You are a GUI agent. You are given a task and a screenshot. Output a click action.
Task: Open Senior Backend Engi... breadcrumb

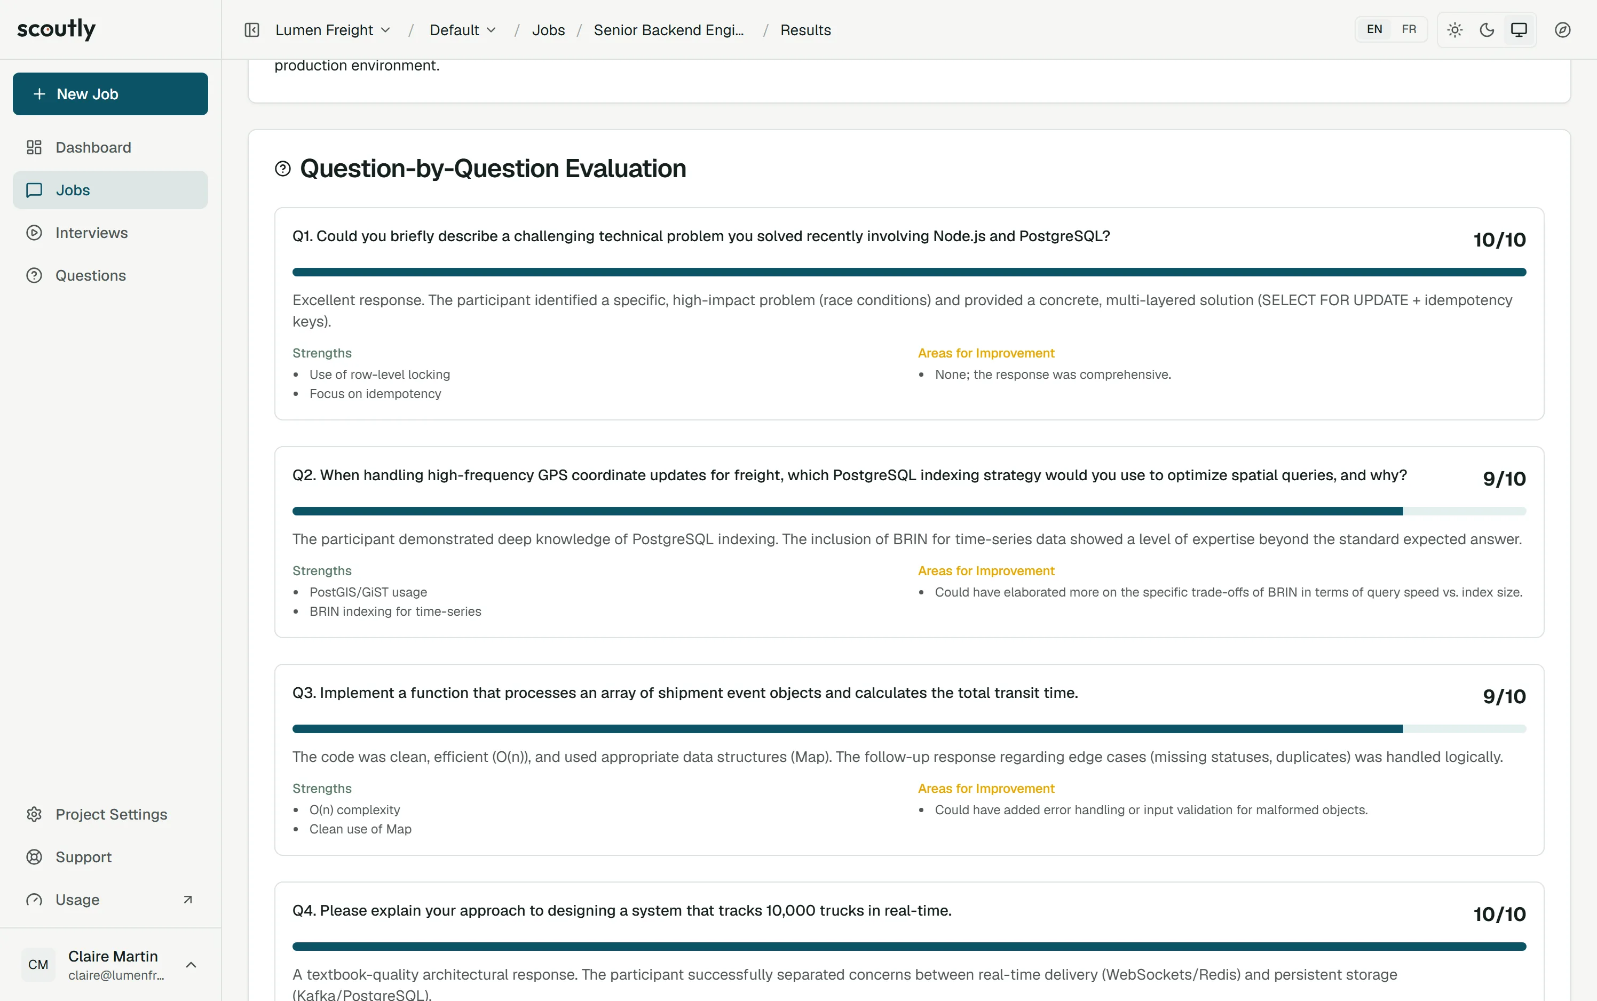(669, 30)
